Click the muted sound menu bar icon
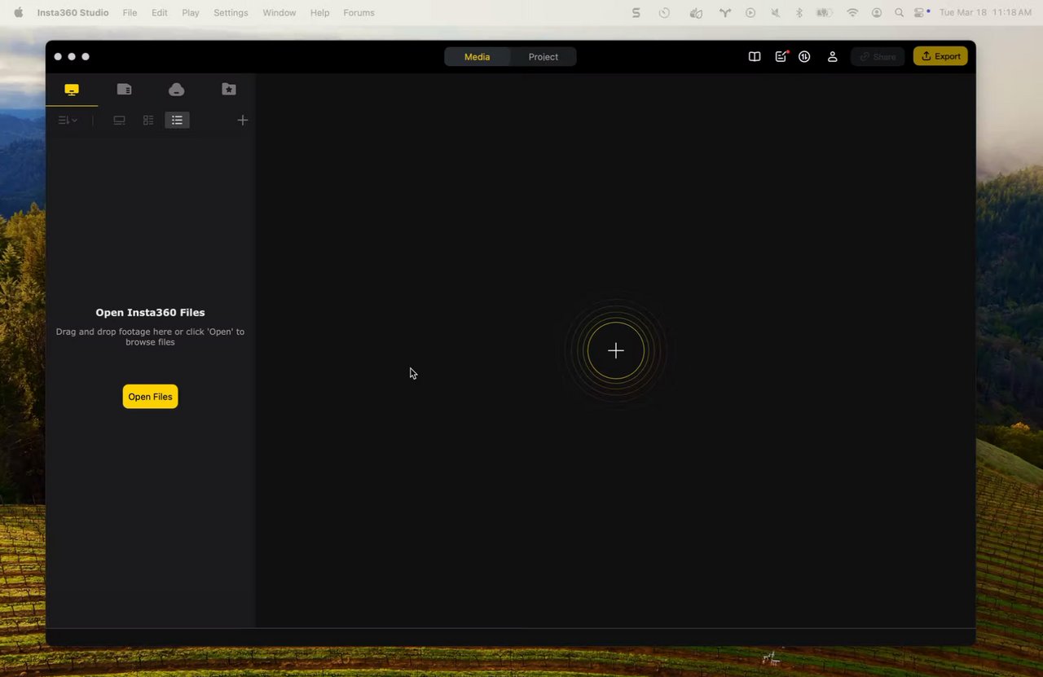 coord(775,13)
